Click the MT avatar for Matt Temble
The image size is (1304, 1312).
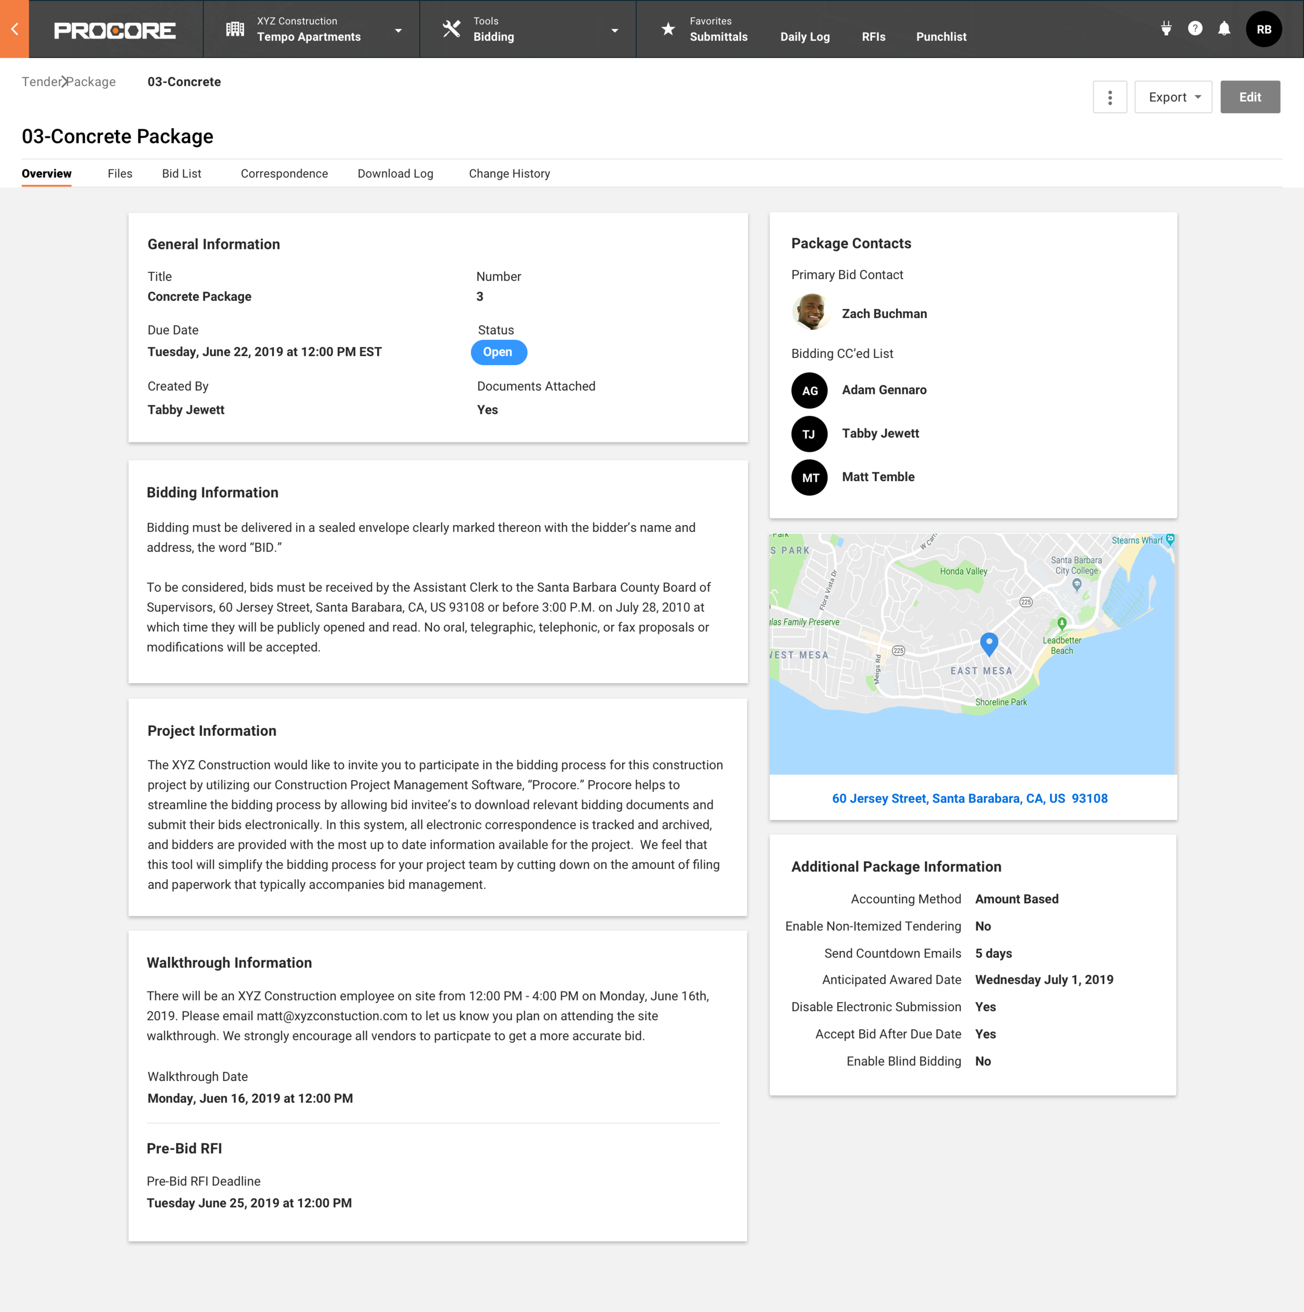pos(810,478)
